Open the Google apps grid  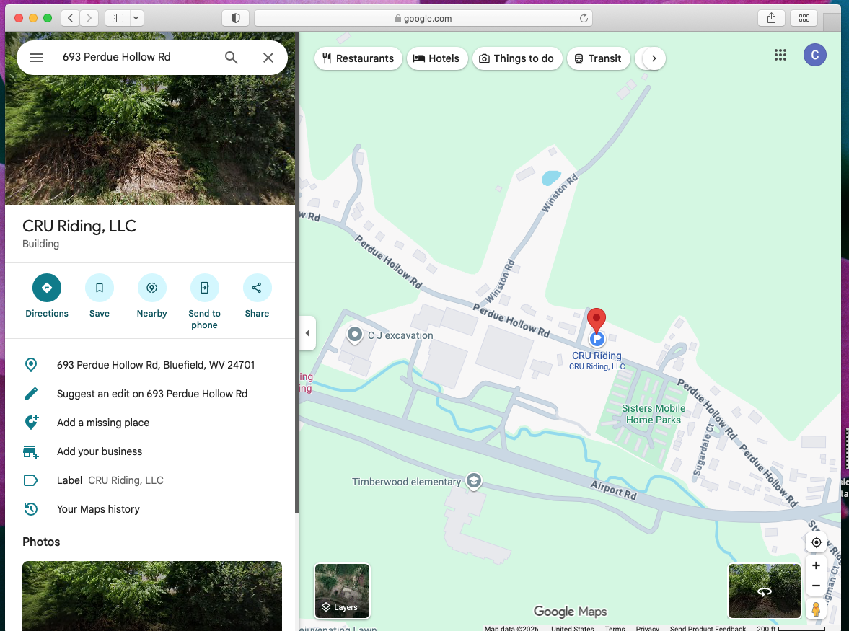780,55
